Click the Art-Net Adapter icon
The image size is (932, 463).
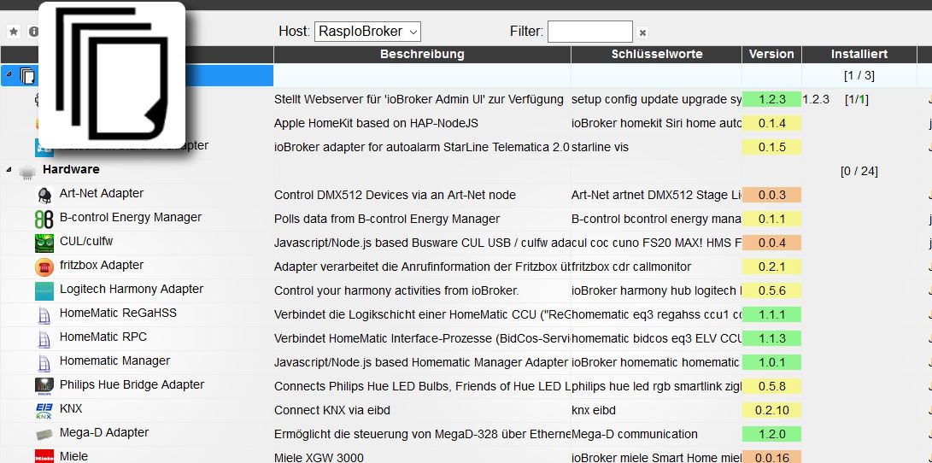click(44, 195)
